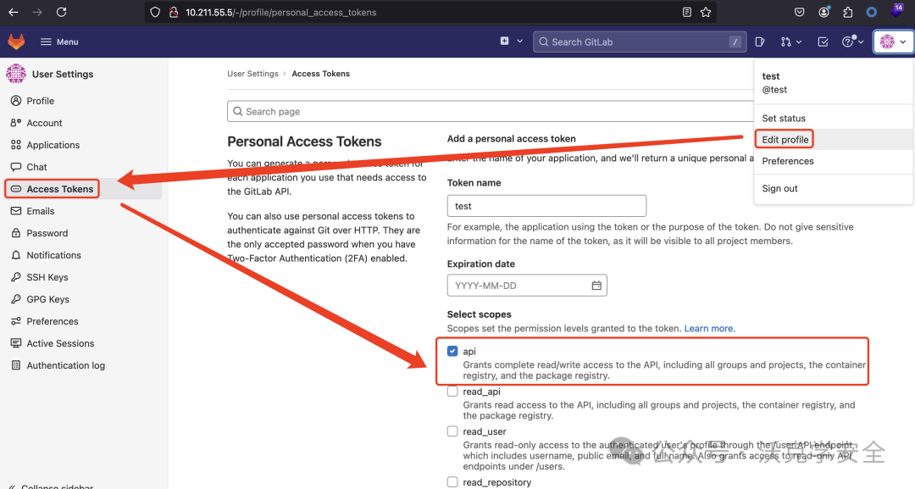Open the Learn more link

coord(710,329)
